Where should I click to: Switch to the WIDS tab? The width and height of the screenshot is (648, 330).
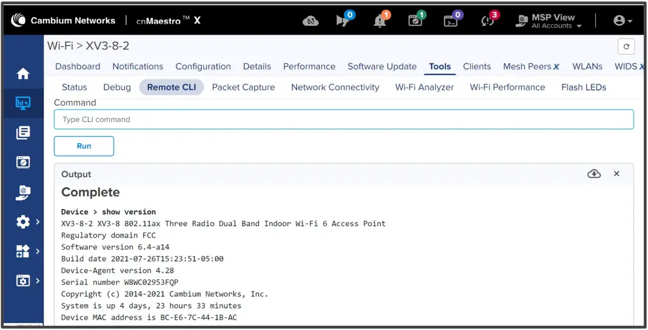(x=629, y=66)
